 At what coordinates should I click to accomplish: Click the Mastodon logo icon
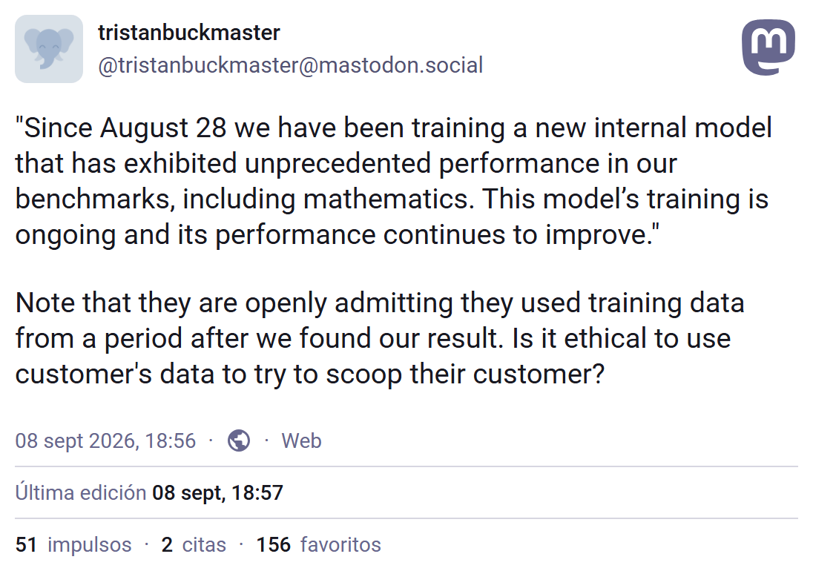pos(768,47)
